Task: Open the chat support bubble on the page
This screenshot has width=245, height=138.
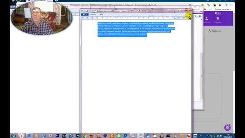Action: pyautogui.click(x=227, y=128)
